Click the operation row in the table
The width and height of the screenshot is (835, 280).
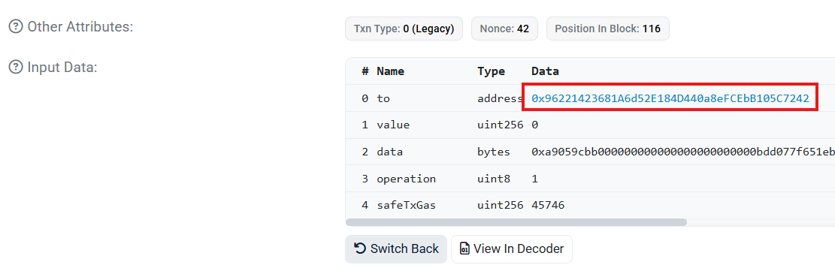(590, 179)
